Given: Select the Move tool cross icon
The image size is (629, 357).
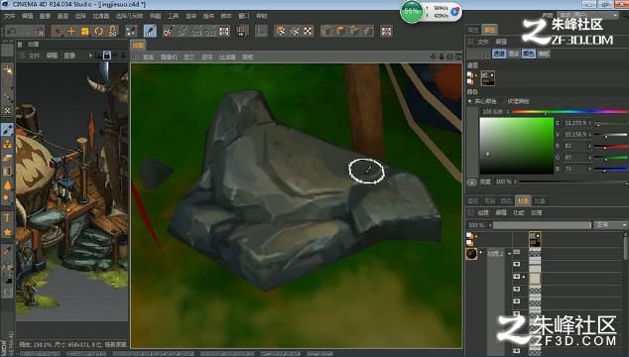Looking at the screenshot, I should pyautogui.click(x=71, y=31).
